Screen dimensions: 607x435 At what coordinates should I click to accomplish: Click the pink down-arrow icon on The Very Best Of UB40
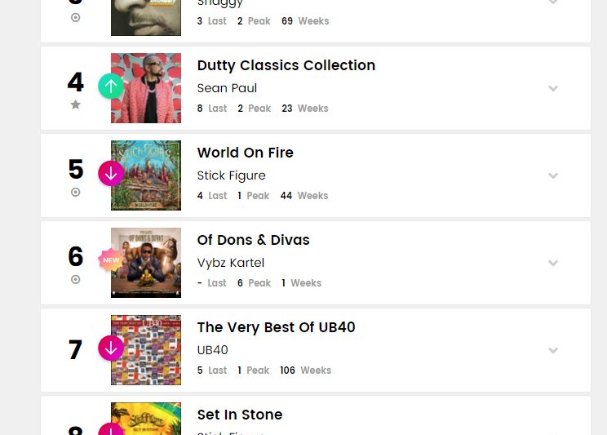pos(111,348)
